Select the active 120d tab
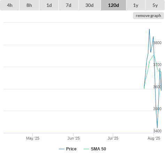The image size is (165, 158). click(x=113, y=5)
